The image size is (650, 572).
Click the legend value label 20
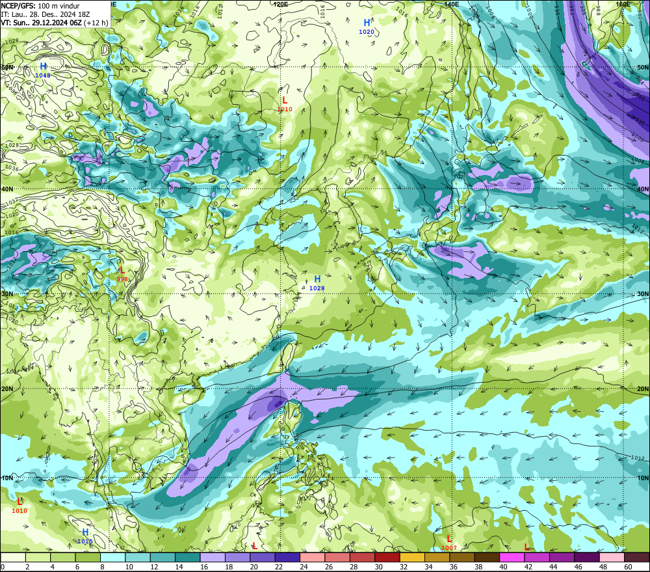click(x=253, y=567)
